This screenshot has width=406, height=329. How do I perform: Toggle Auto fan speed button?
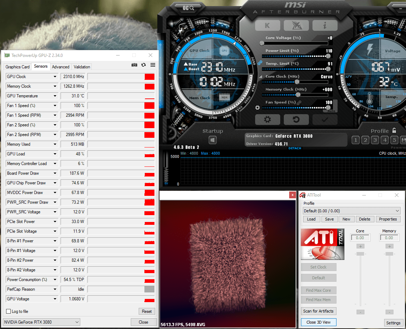point(331,111)
